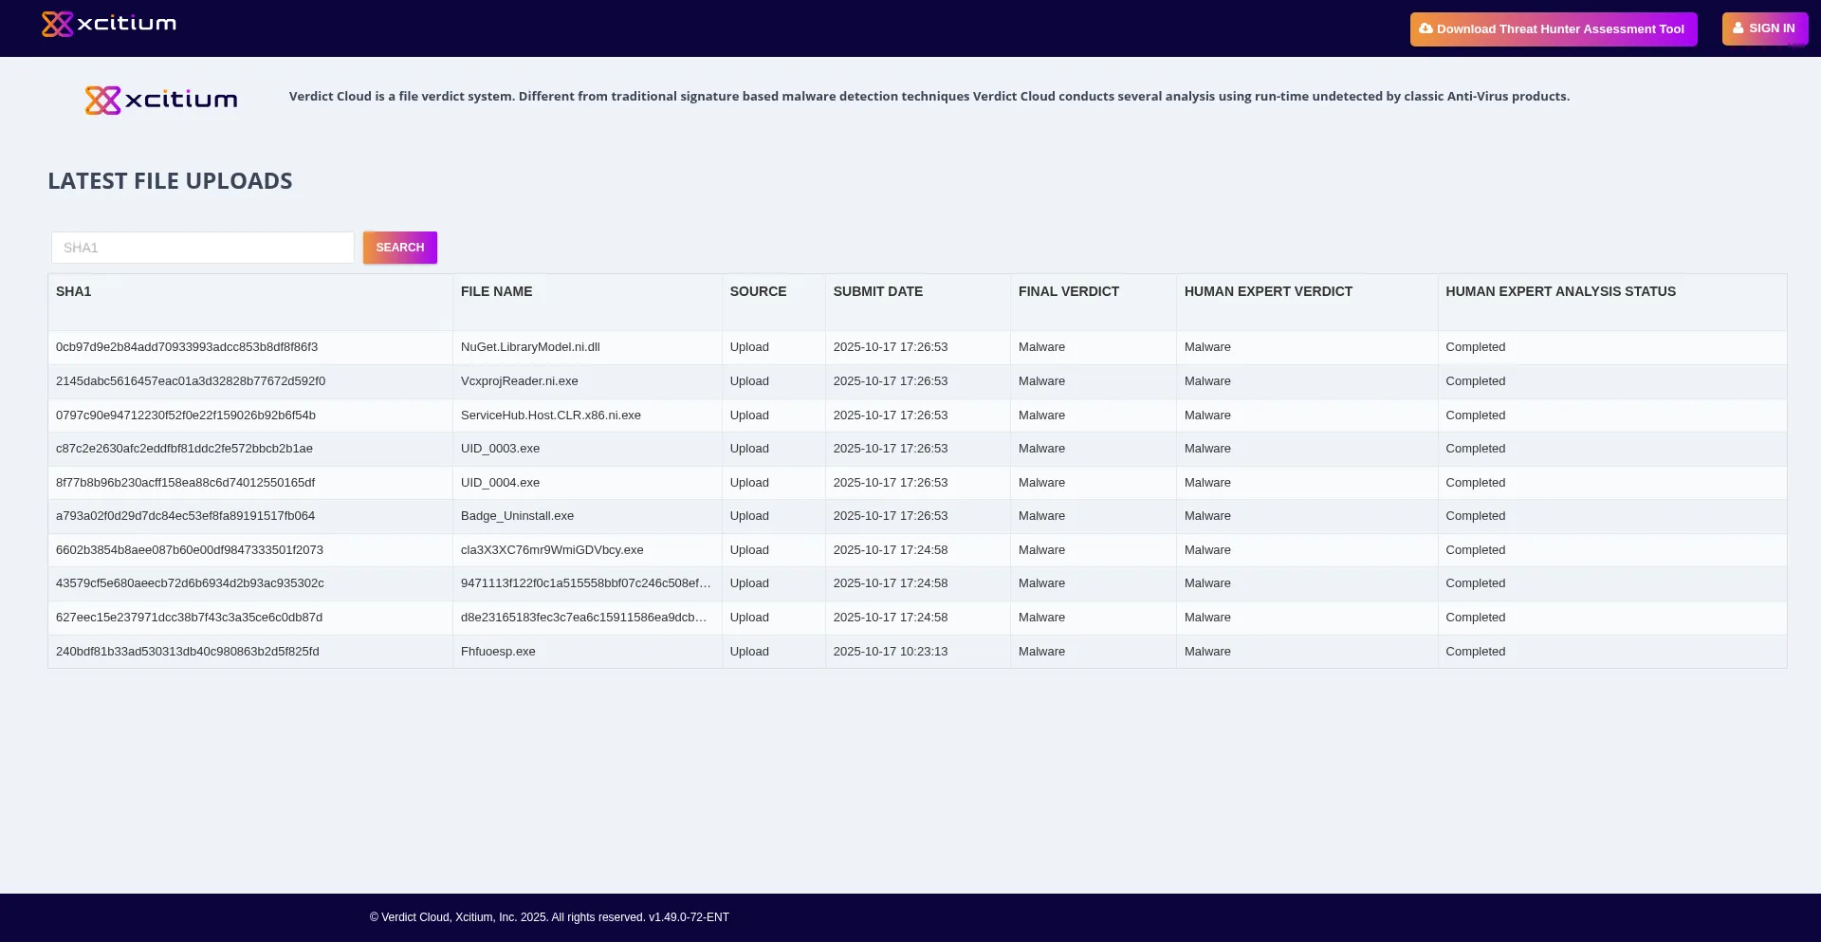Click the HUMAN EXPERT VERDICT column header
This screenshot has height=942, width=1821.
pos(1268,291)
